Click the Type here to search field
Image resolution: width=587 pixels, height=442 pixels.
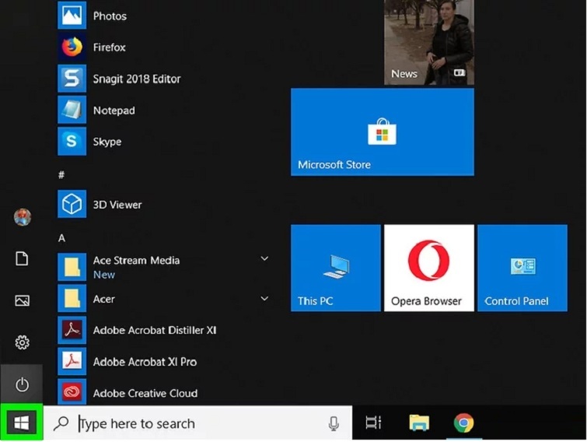click(x=194, y=423)
